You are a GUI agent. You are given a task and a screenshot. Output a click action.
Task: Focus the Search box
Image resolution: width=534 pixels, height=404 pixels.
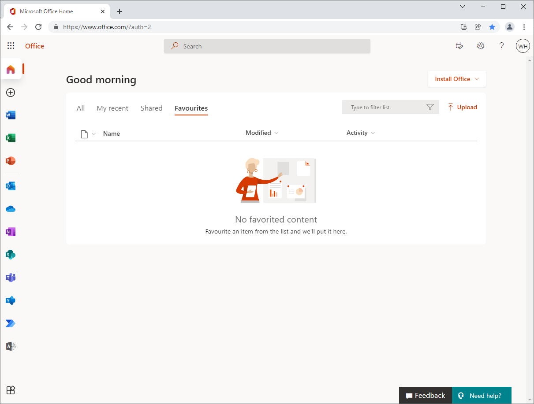pyautogui.click(x=267, y=46)
